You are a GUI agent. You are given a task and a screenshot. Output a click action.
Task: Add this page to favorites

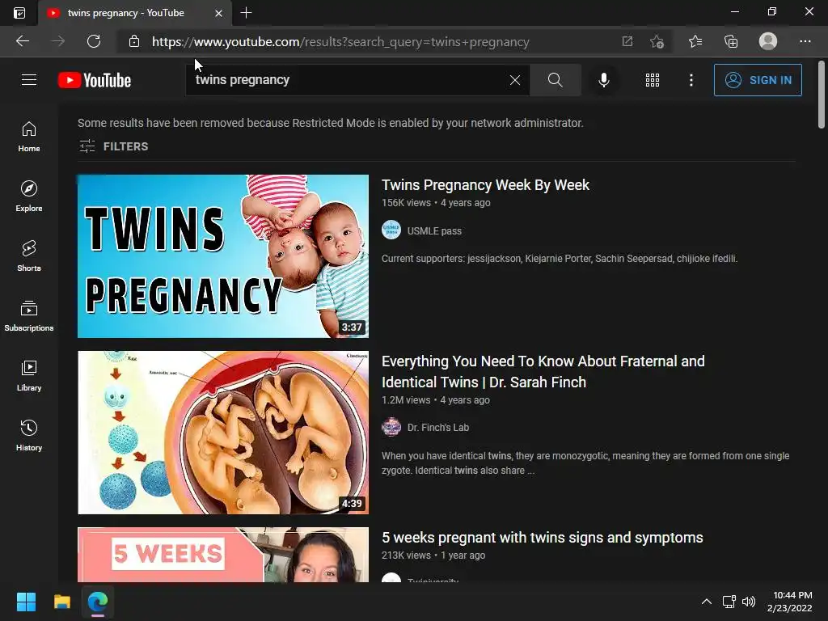657,41
